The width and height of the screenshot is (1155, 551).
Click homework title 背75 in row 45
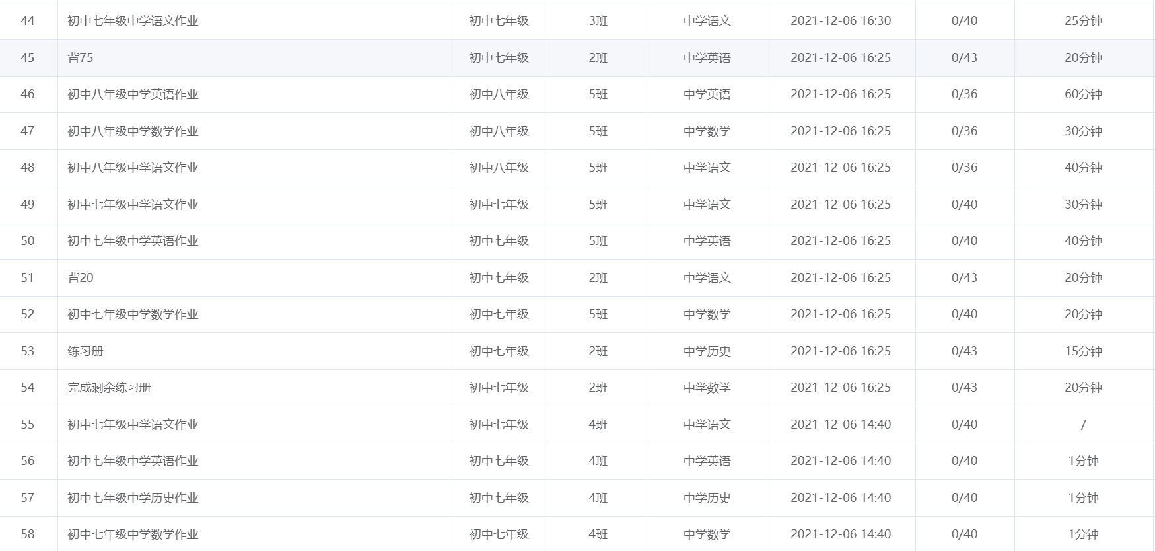pyautogui.click(x=81, y=58)
